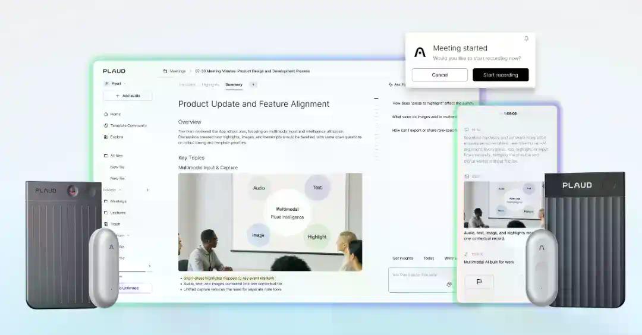Click the notification bell in meeting popup
This screenshot has height=335, width=642.
(x=526, y=39)
